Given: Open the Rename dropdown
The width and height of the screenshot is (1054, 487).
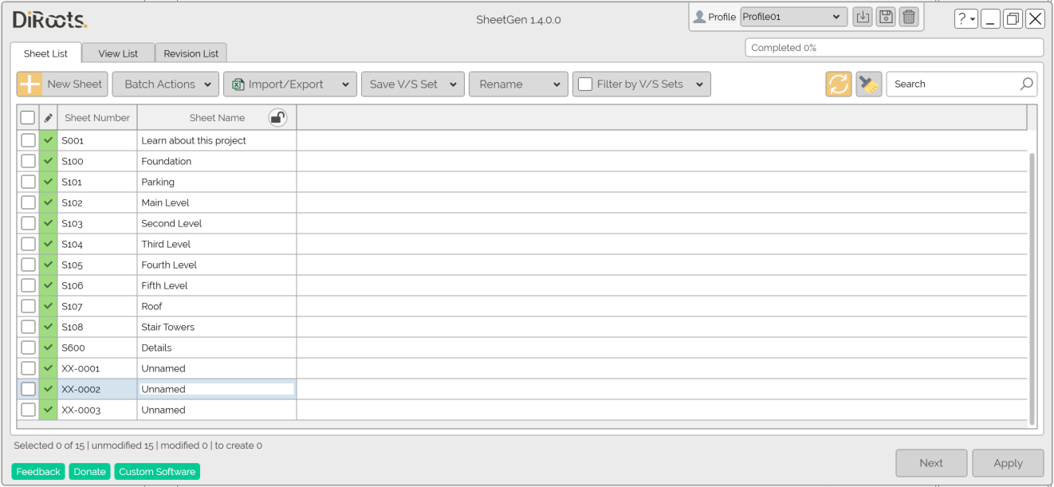Looking at the screenshot, I should pos(518,84).
